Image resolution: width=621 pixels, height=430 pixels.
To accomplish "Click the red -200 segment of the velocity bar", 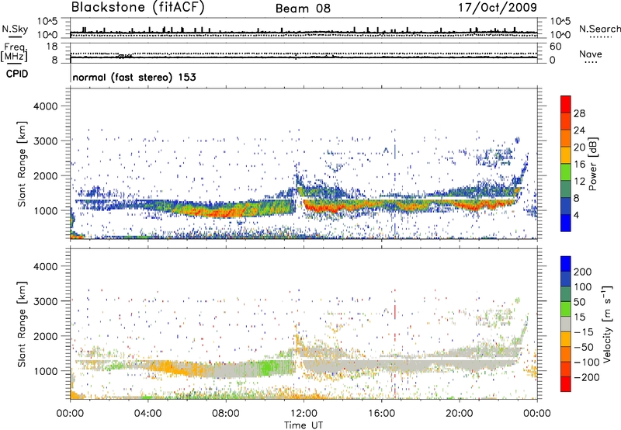I will pyautogui.click(x=566, y=384).
